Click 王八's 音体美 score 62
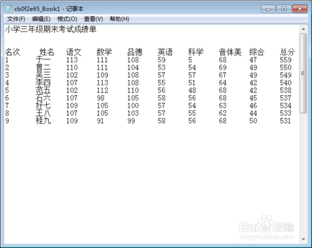312x248 pixels. 223,113
